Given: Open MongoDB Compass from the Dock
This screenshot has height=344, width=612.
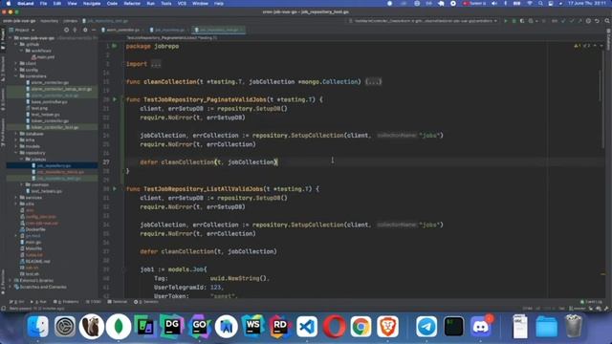Looking at the screenshot, I should (x=119, y=326).
